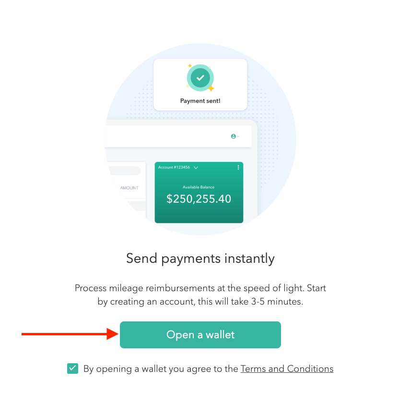Click the "By opening a wallet" agreement text
The image size is (399, 418).
click(161, 369)
